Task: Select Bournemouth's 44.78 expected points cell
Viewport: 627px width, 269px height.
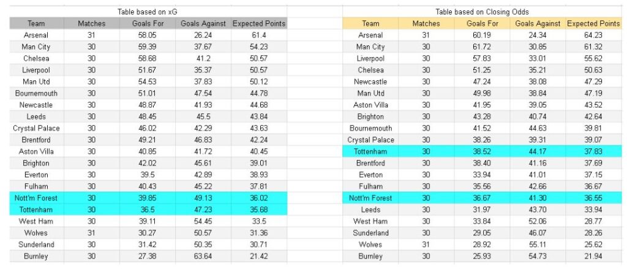Action: pyautogui.click(x=259, y=93)
